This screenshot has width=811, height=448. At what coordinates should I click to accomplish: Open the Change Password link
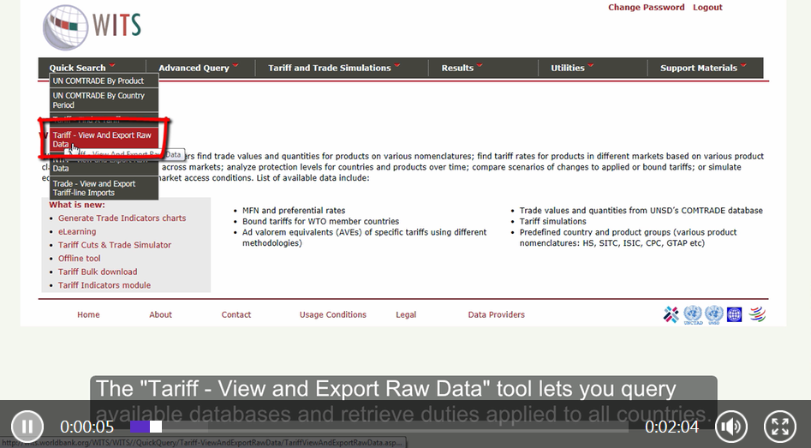pos(646,7)
